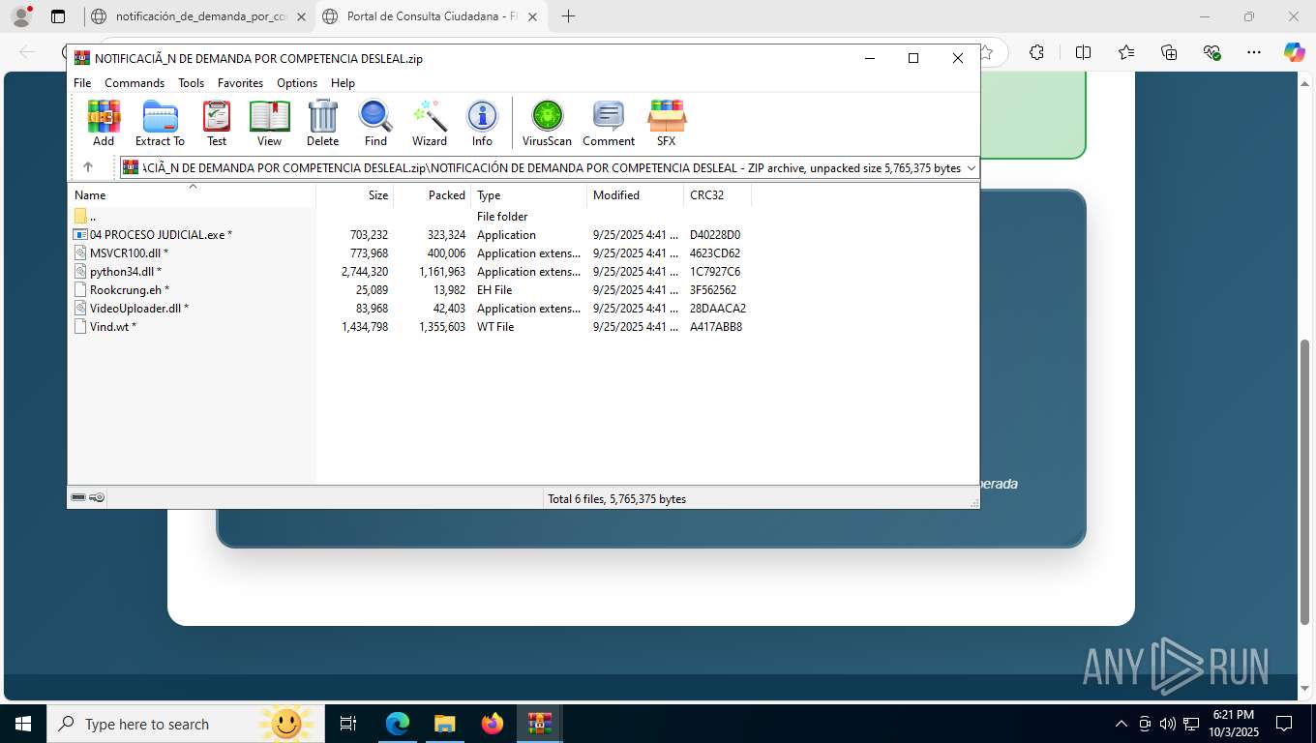Viewport: 1316px width, 743px height.
Task: Open the View toolbar button
Action: coord(269,124)
